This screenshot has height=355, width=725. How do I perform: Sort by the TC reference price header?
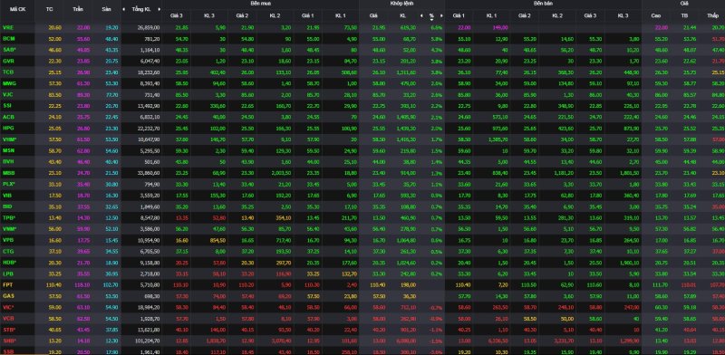coord(50,9)
